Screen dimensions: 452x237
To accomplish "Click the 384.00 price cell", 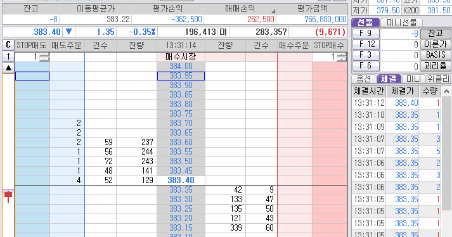I will coord(181,67).
